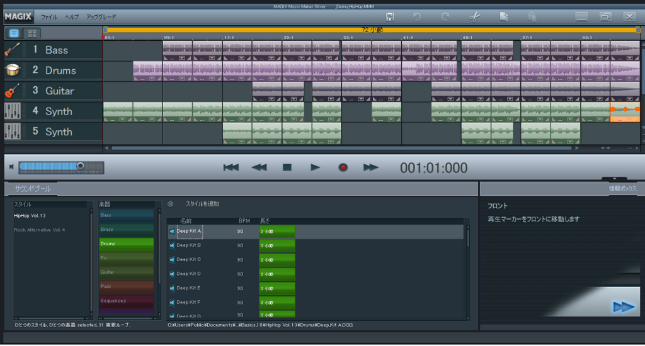Click the 2 小節 length bar of Deep Kit F
The image size is (645, 346).
pyautogui.click(x=277, y=303)
